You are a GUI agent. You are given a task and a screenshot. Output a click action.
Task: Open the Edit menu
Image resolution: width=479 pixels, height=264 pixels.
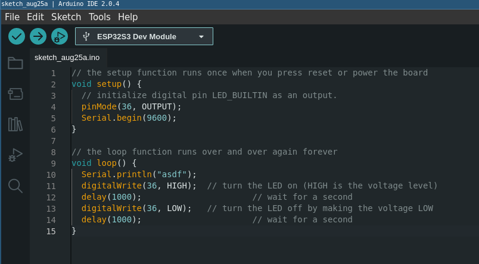[x=35, y=17]
